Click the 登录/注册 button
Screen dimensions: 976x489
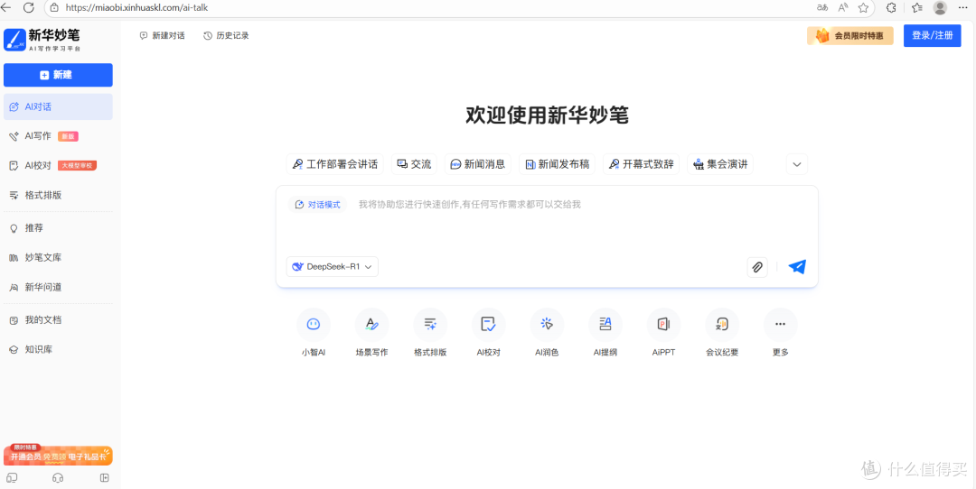coord(933,35)
